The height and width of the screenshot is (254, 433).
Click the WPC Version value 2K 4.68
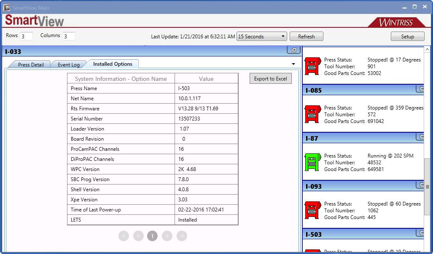tap(187, 169)
